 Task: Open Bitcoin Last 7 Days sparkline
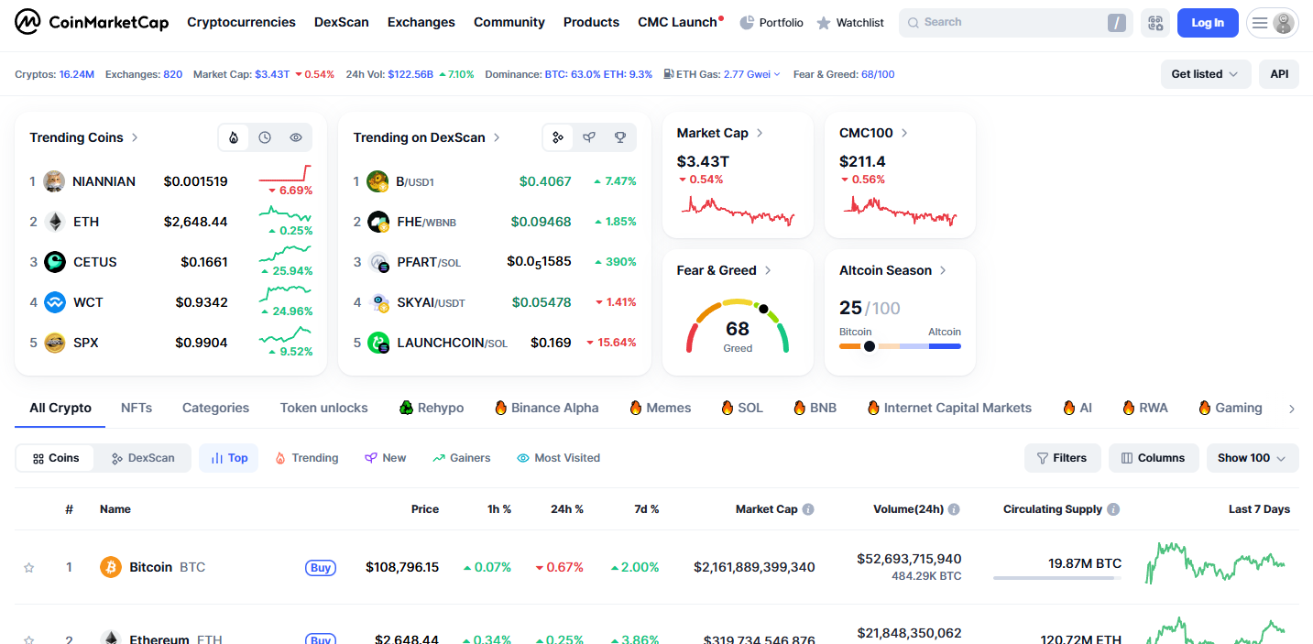click(x=1217, y=562)
